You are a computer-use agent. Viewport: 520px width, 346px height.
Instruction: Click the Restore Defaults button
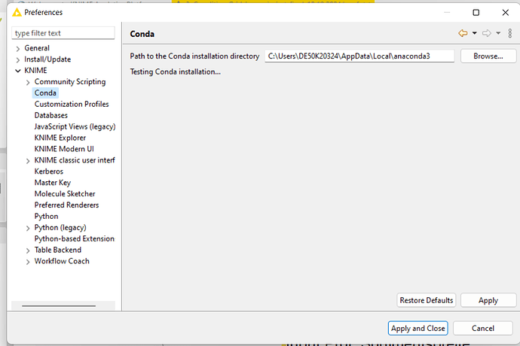pos(426,300)
